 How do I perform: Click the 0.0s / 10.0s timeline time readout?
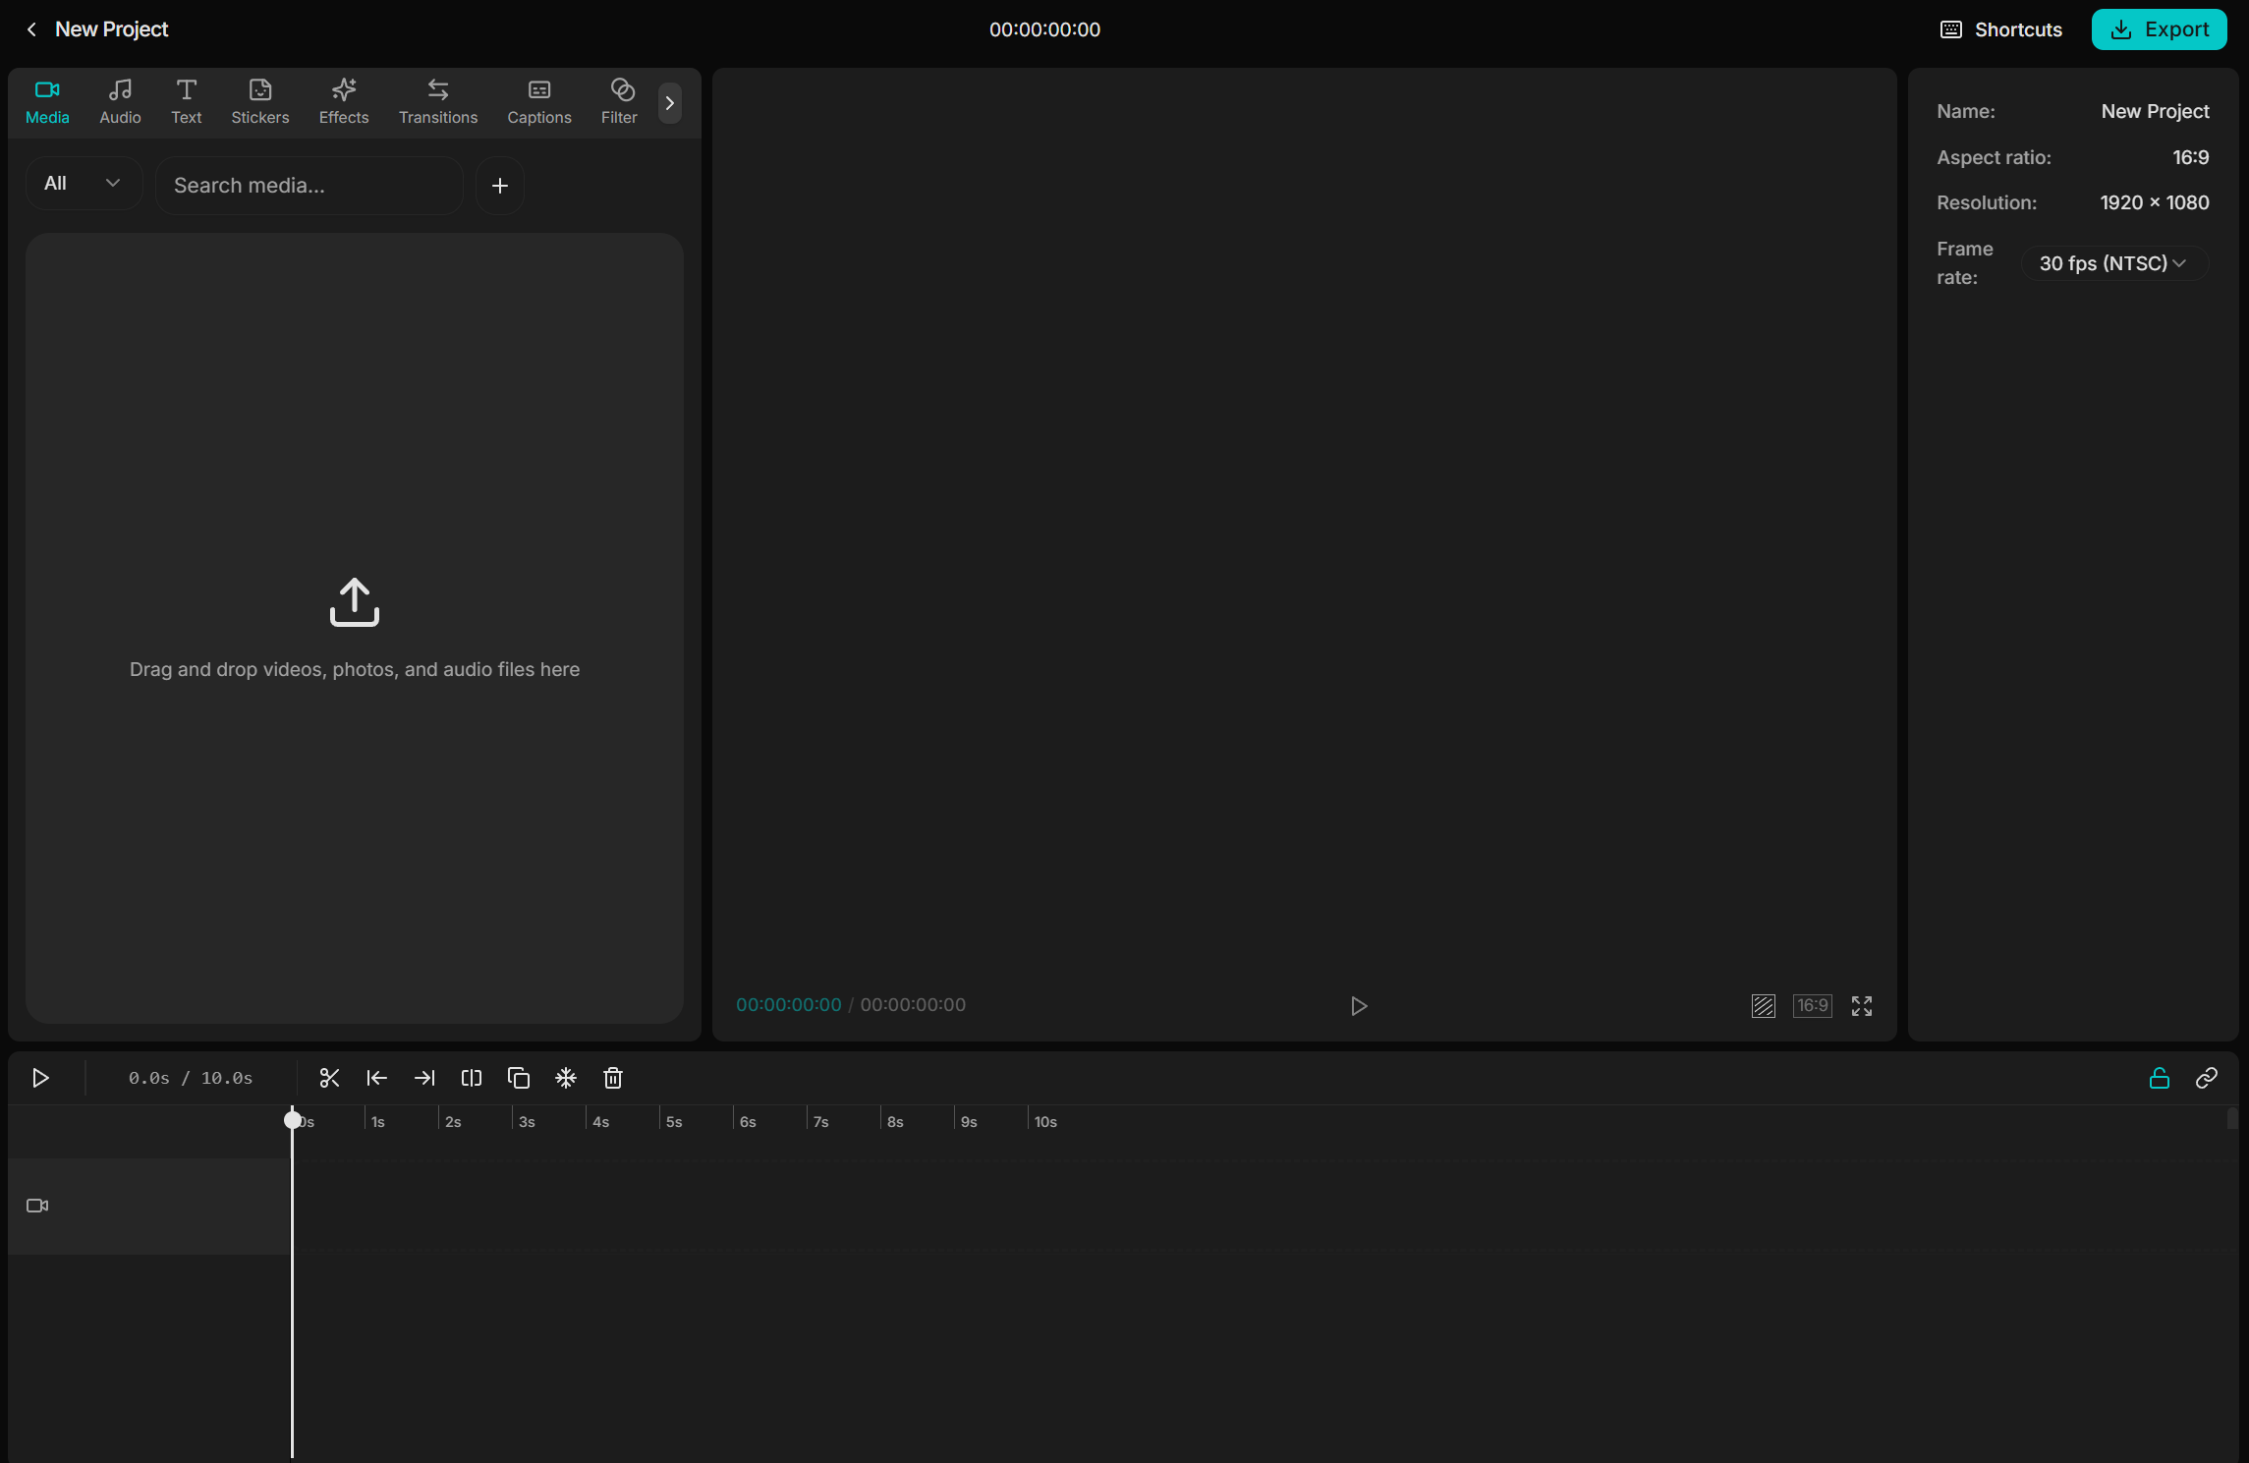point(191,1078)
